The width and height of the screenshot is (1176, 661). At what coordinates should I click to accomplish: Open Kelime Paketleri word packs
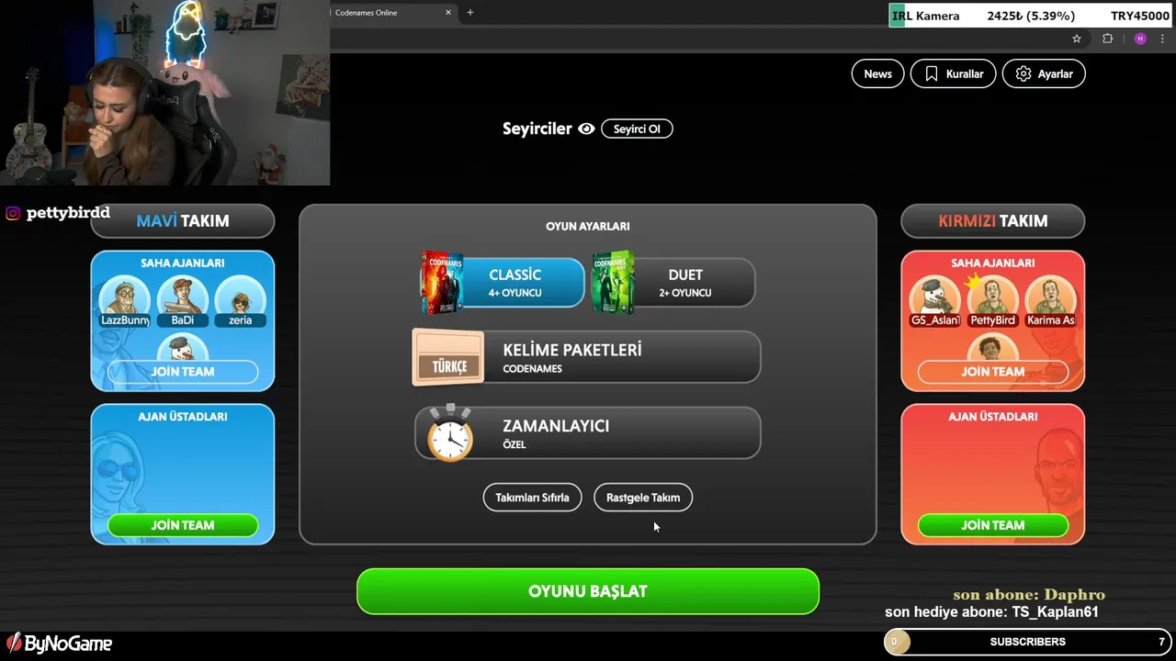(588, 357)
